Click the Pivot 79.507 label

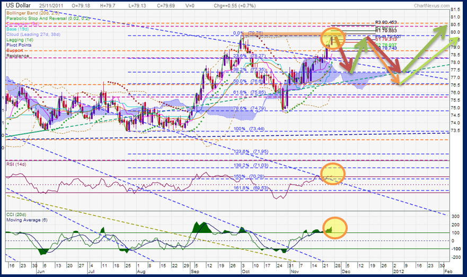pos(388,37)
